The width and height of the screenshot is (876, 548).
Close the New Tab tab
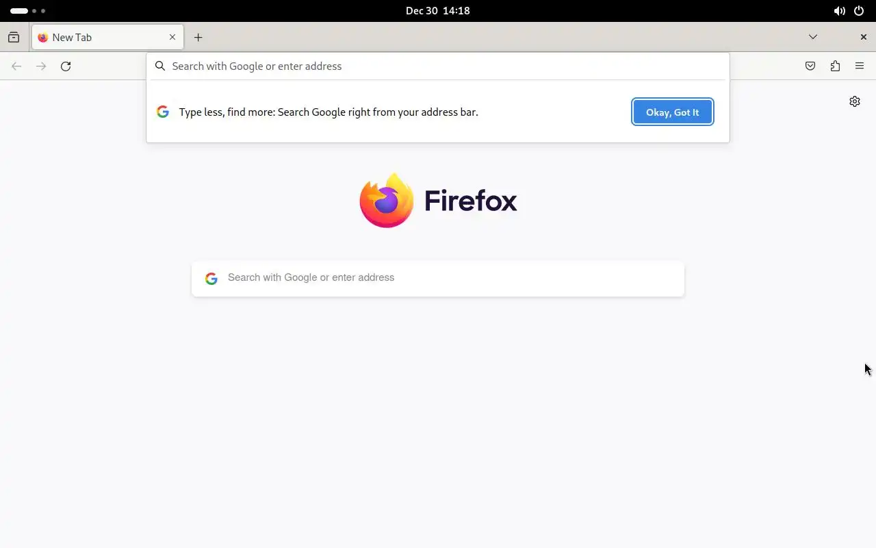[x=172, y=38]
